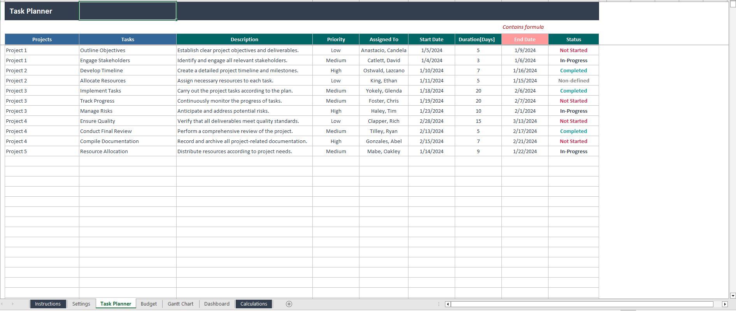Select the Compile Documentation cell
Screen dimensions: 736x311
pos(128,141)
